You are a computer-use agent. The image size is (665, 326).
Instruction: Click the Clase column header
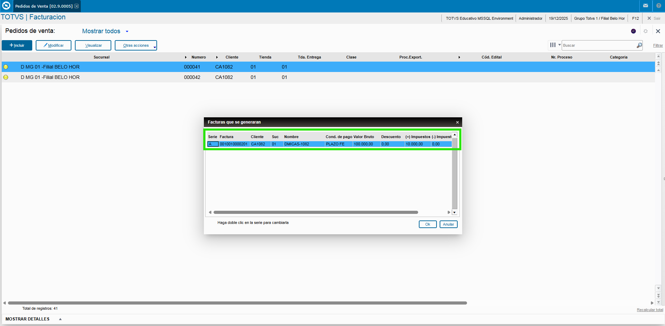tap(351, 57)
